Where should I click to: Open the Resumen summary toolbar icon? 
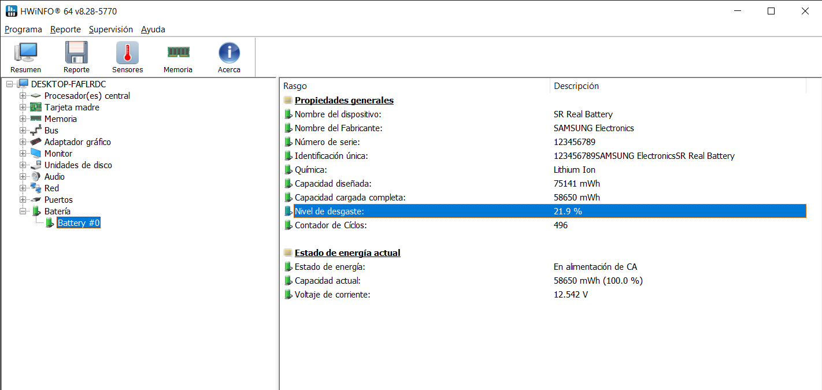coord(25,53)
